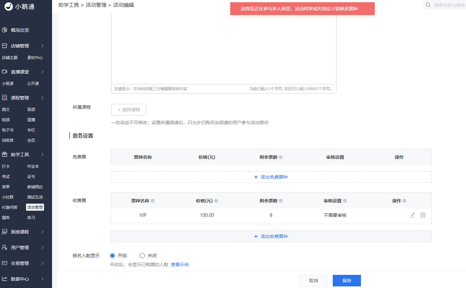Screen dimensions: 466x288
Task: Click the 直播课堂 camera icon
Action: click(x=4, y=72)
